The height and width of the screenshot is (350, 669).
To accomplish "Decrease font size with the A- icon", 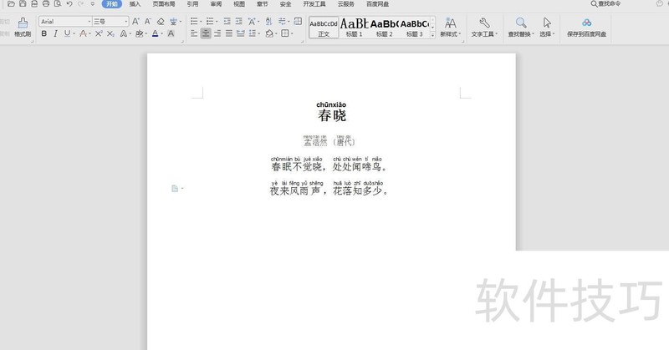I will click(x=148, y=22).
